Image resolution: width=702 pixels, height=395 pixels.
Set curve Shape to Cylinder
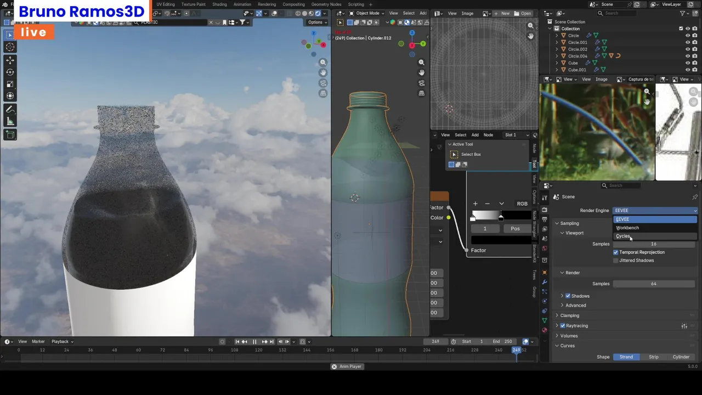[681, 357]
